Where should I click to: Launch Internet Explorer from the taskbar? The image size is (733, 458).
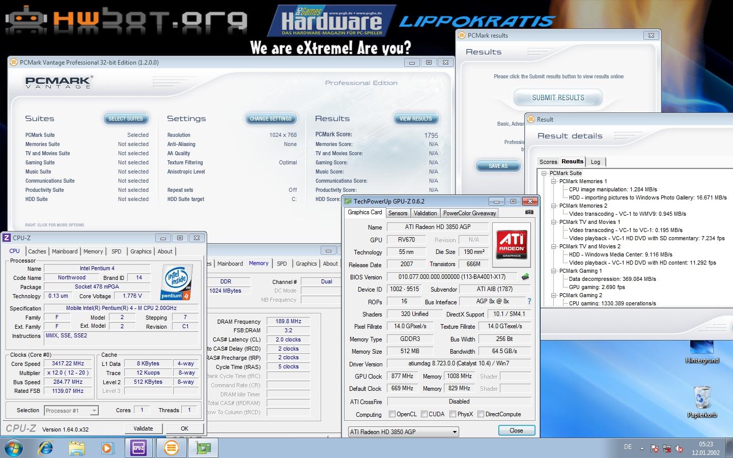coord(46,448)
